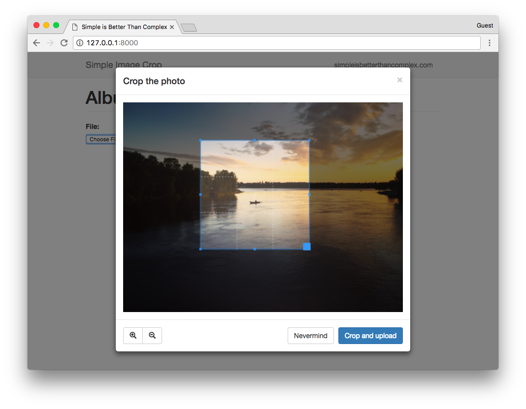Screen dimensions: 526x409
Task: Close the Simple is Better Than Complex tab
Action: [x=172, y=27]
